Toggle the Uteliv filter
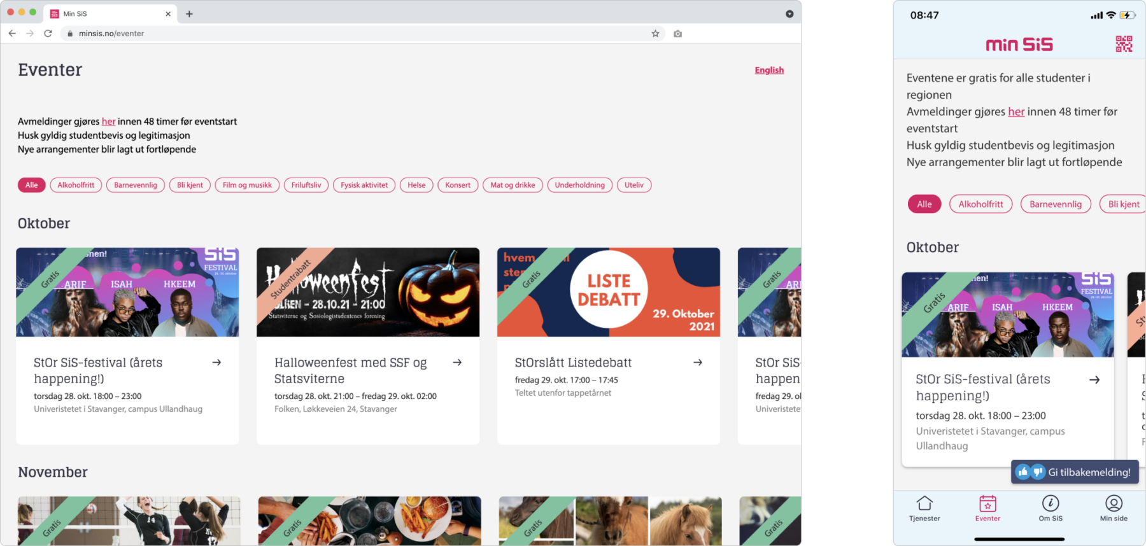This screenshot has height=546, width=1146. click(634, 185)
